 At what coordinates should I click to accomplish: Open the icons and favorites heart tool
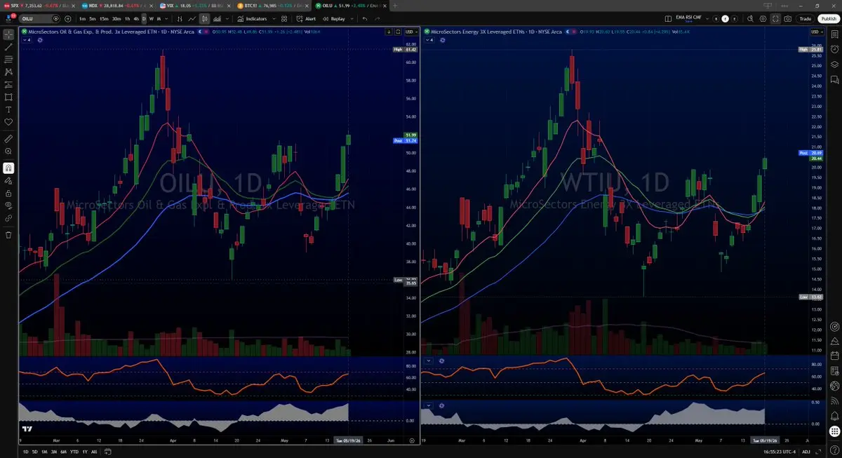(8, 122)
